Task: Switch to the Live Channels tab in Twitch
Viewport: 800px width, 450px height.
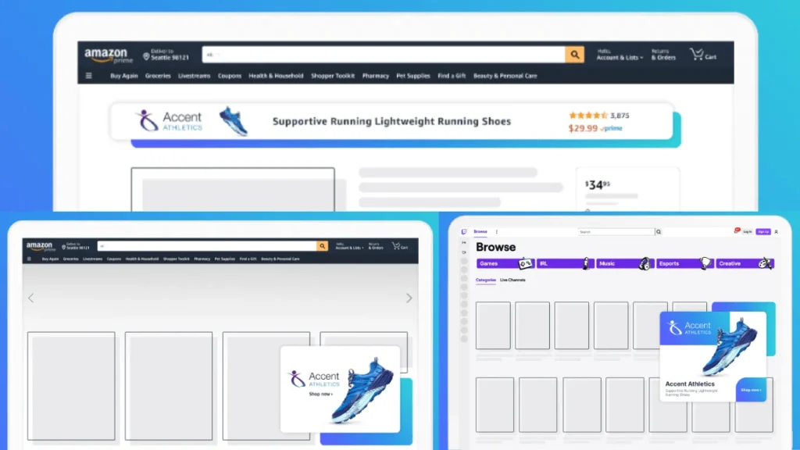Action: [x=512, y=280]
